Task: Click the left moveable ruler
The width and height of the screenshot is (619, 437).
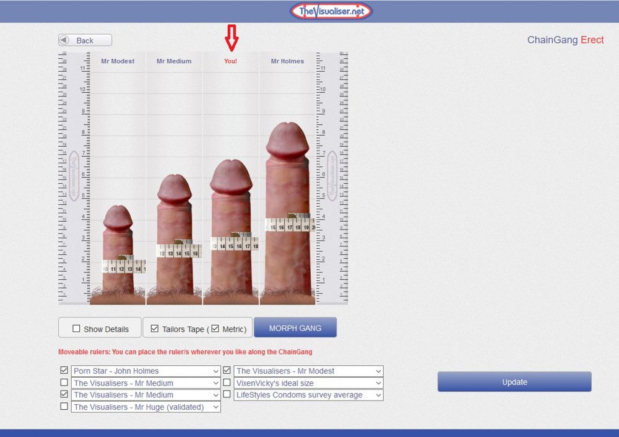Action: [74, 235]
